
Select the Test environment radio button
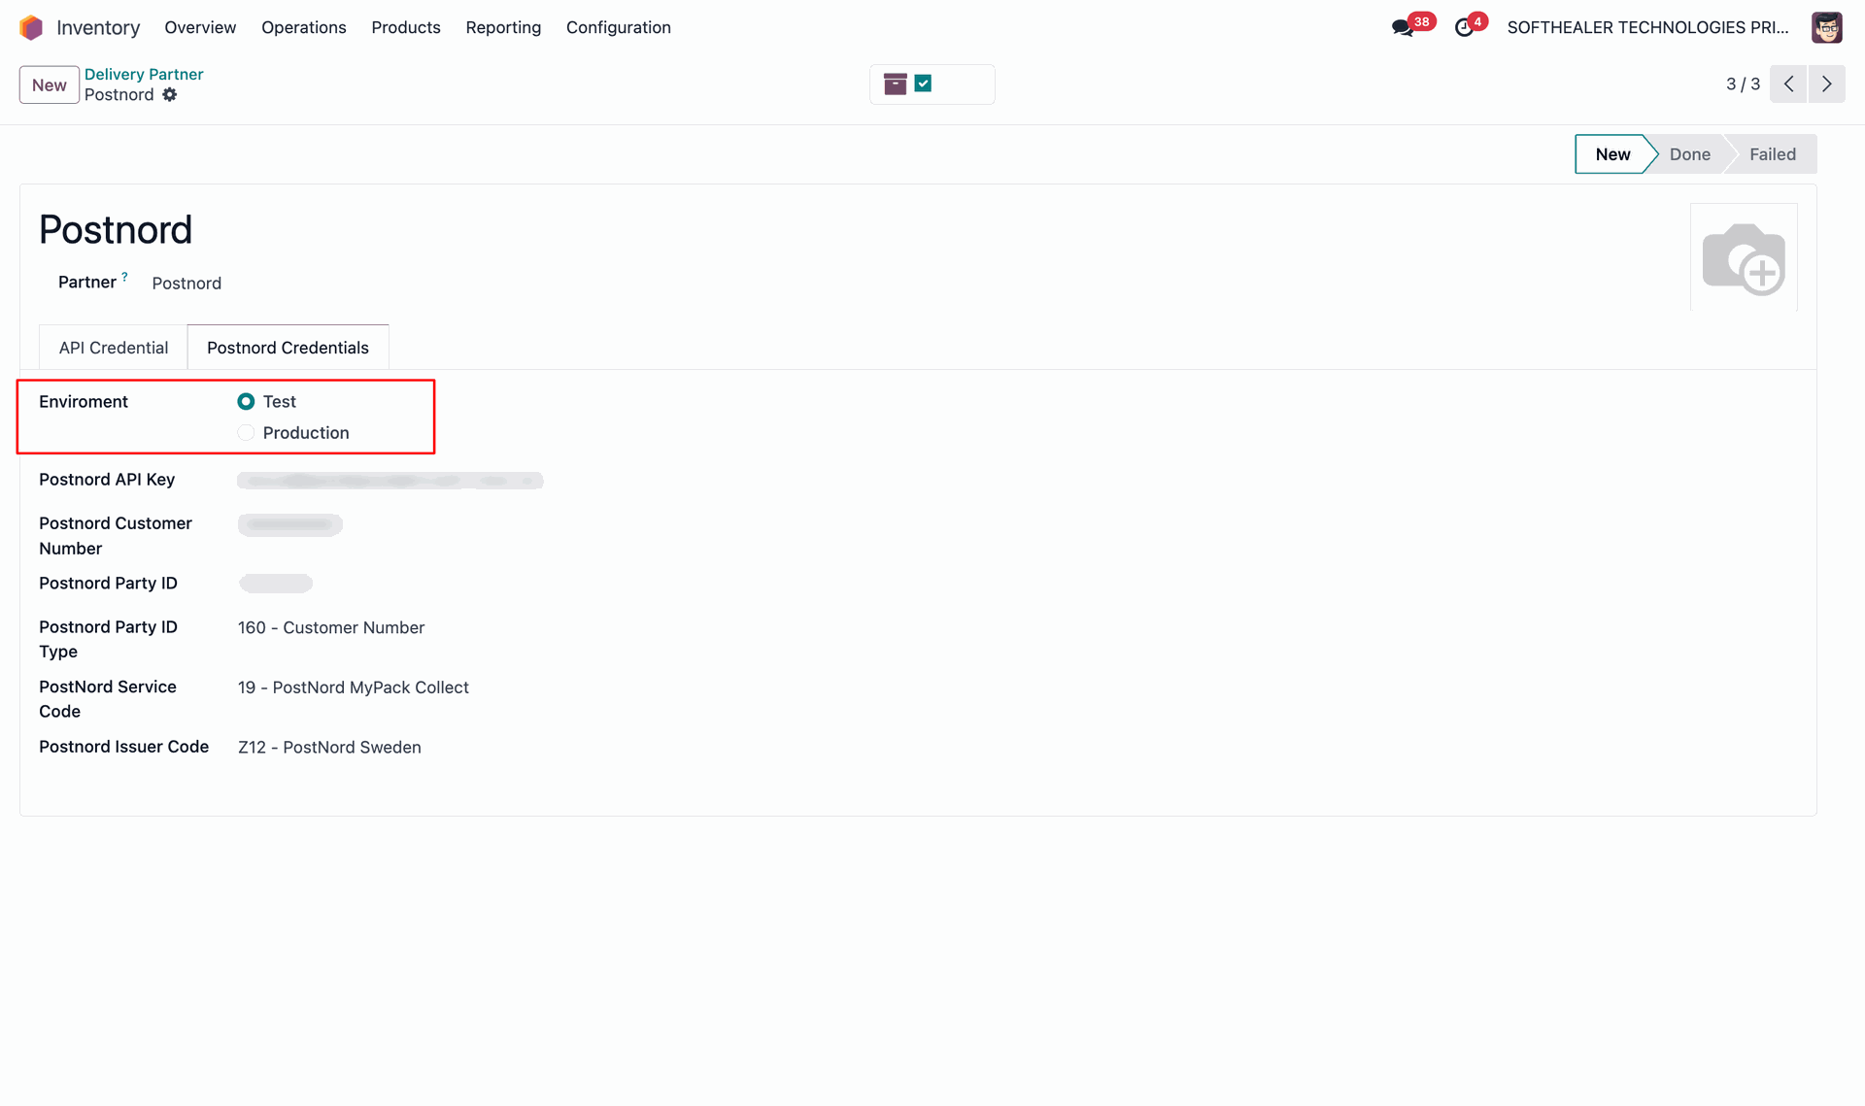click(x=246, y=402)
